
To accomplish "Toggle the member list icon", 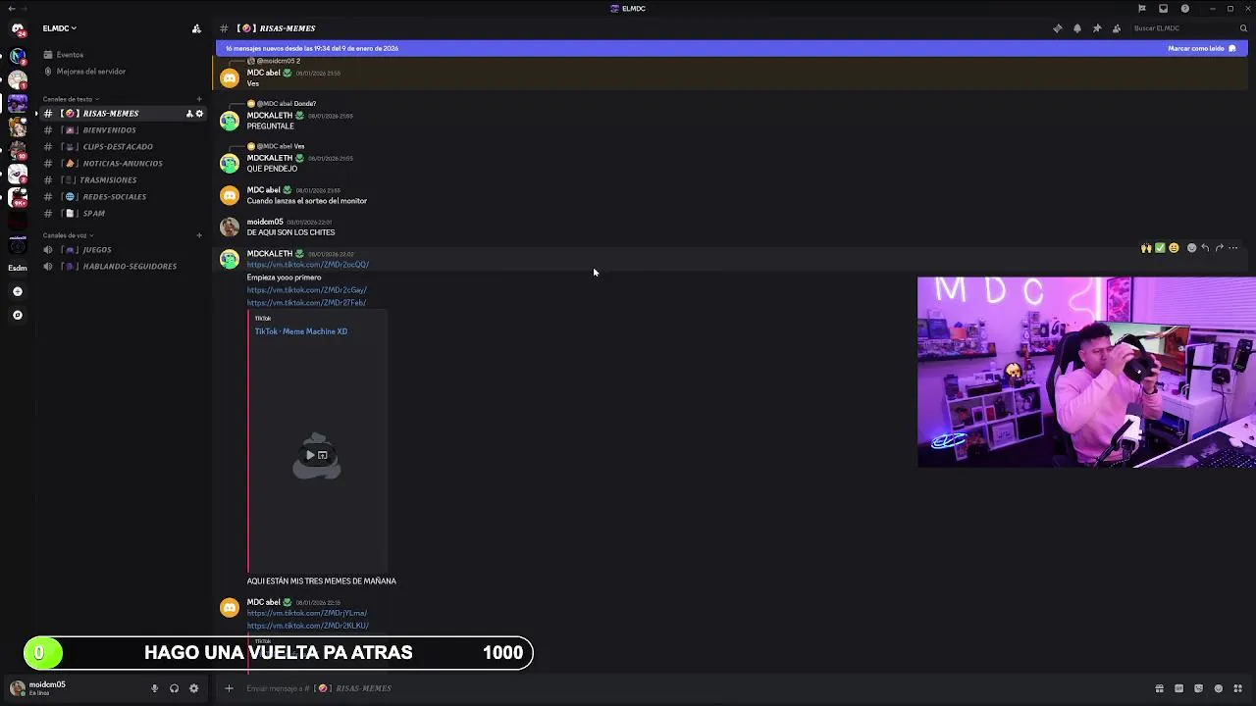I will pyautogui.click(x=1116, y=28).
